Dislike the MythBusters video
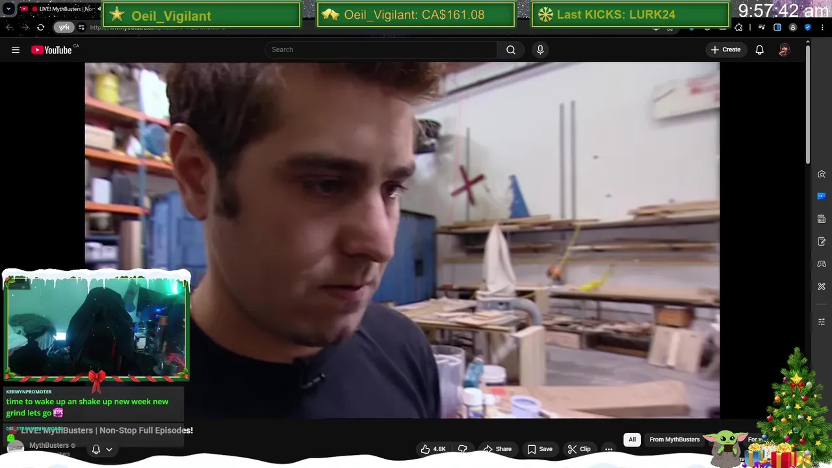 tap(463, 449)
